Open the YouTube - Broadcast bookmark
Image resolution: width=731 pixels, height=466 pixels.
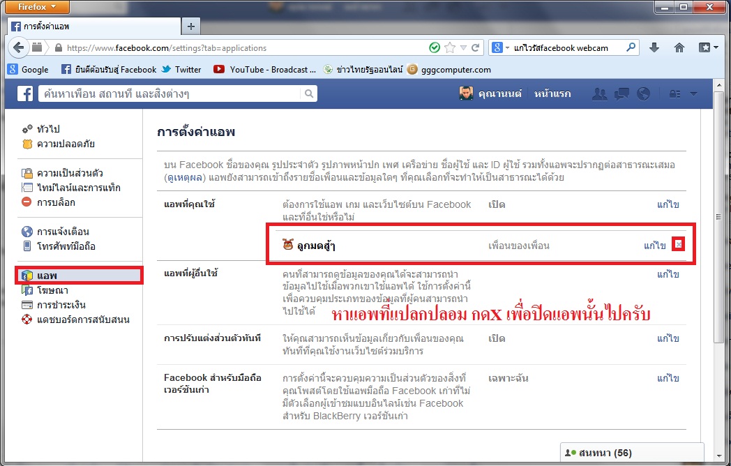[x=264, y=70]
